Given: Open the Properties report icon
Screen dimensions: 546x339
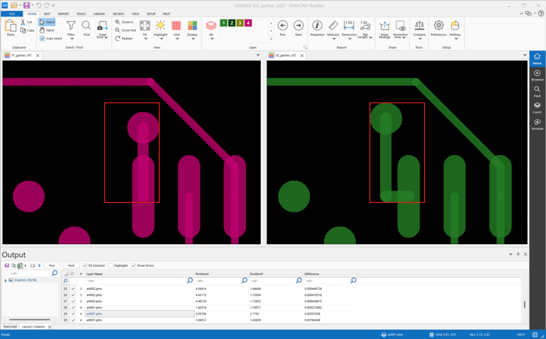Looking at the screenshot, I should click(x=317, y=26).
